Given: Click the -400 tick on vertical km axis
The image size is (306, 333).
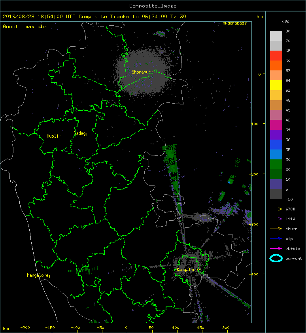Looking at the screenshot, I should pyautogui.click(x=254, y=274).
